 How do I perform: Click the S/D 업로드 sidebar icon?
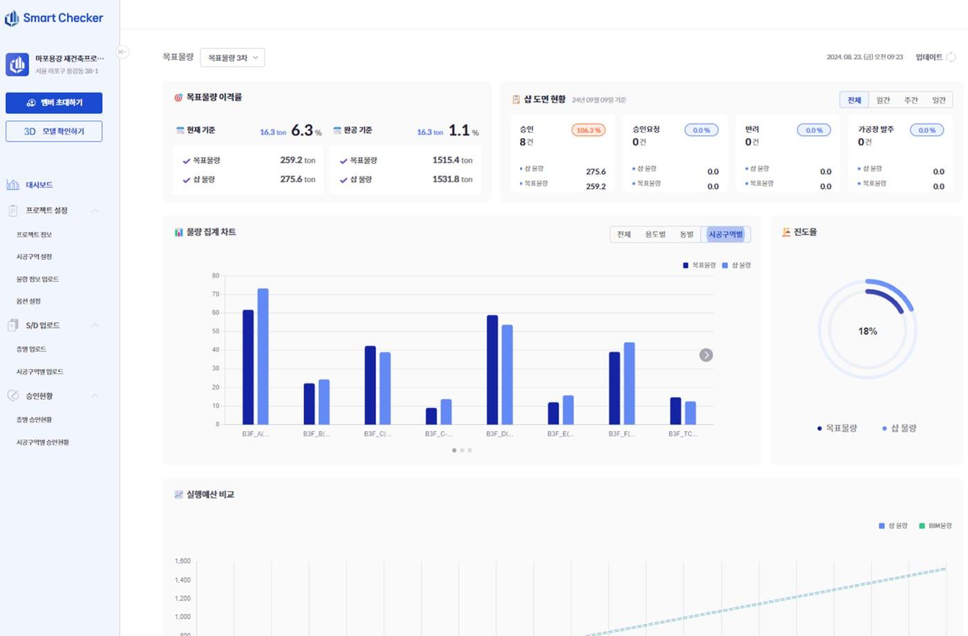[12, 325]
